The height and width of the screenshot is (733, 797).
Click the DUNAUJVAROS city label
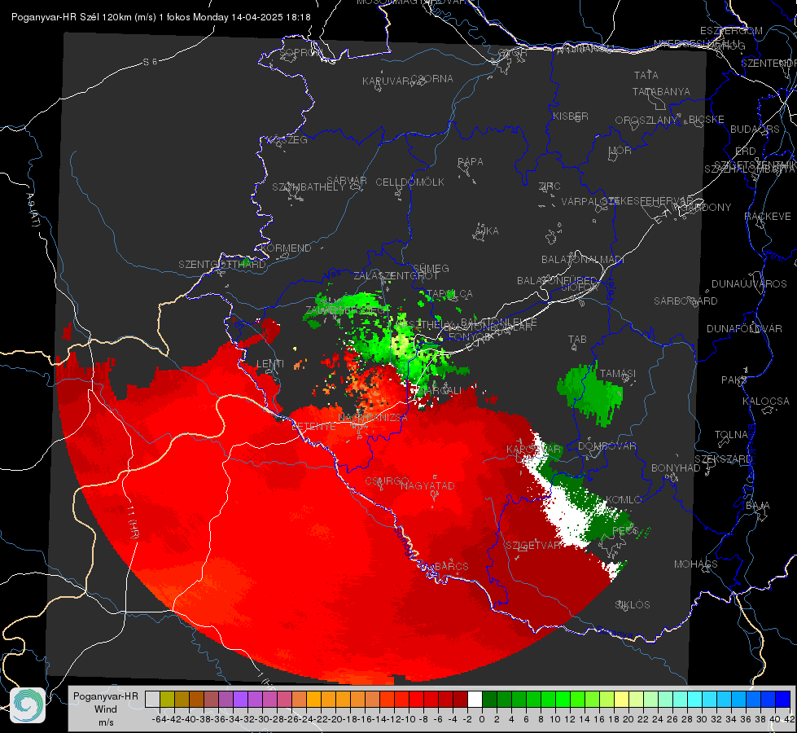coord(749,284)
